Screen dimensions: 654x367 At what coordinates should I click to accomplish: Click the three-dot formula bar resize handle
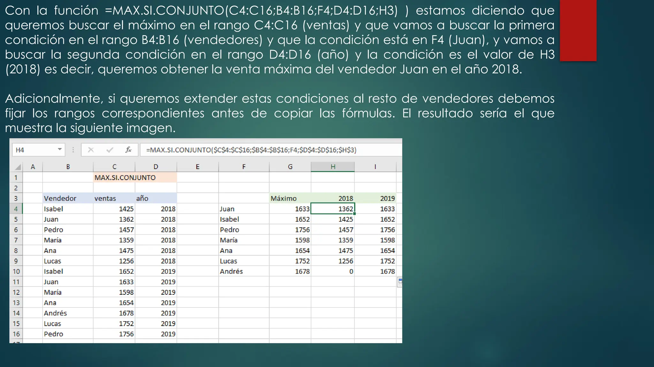[73, 150]
